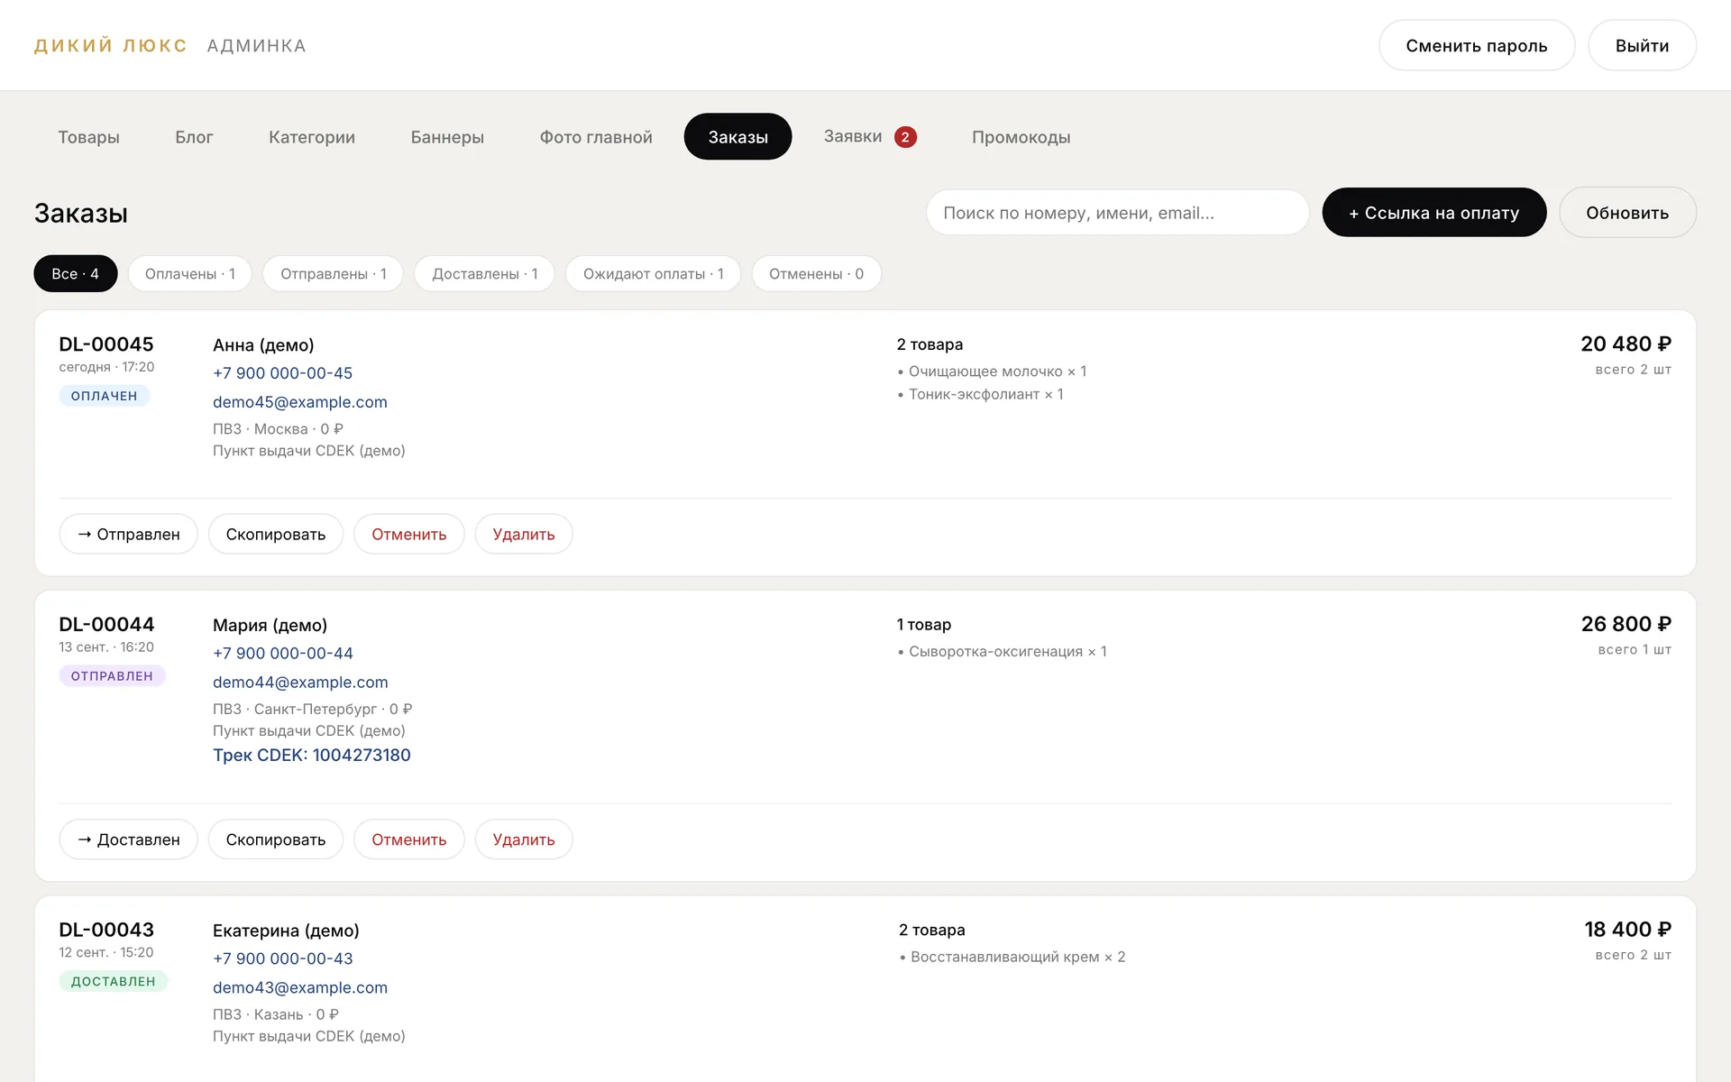Image resolution: width=1731 pixels, height=1082 pixels.
Task: Create a payment link with + Ссылка на оплату
Action: (x=1434, y=213)
